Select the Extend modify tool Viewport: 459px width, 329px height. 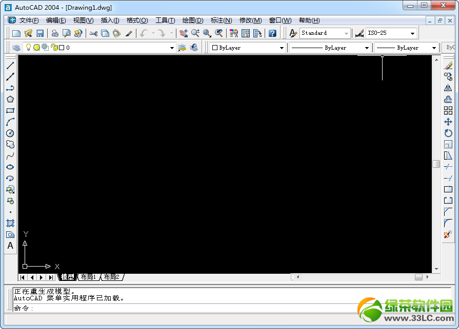448,178
